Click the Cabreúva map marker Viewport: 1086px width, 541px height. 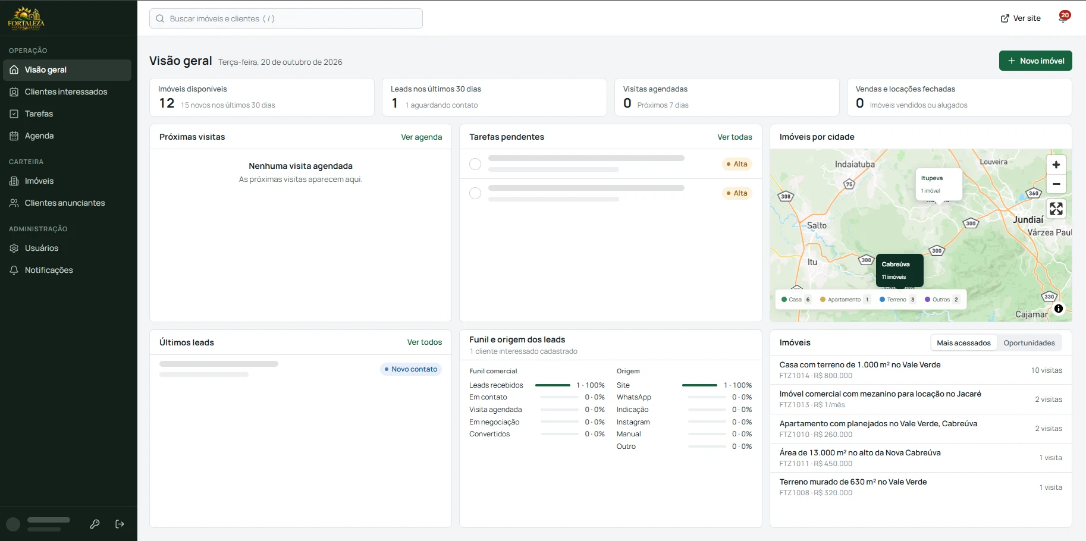click(899, 270)
